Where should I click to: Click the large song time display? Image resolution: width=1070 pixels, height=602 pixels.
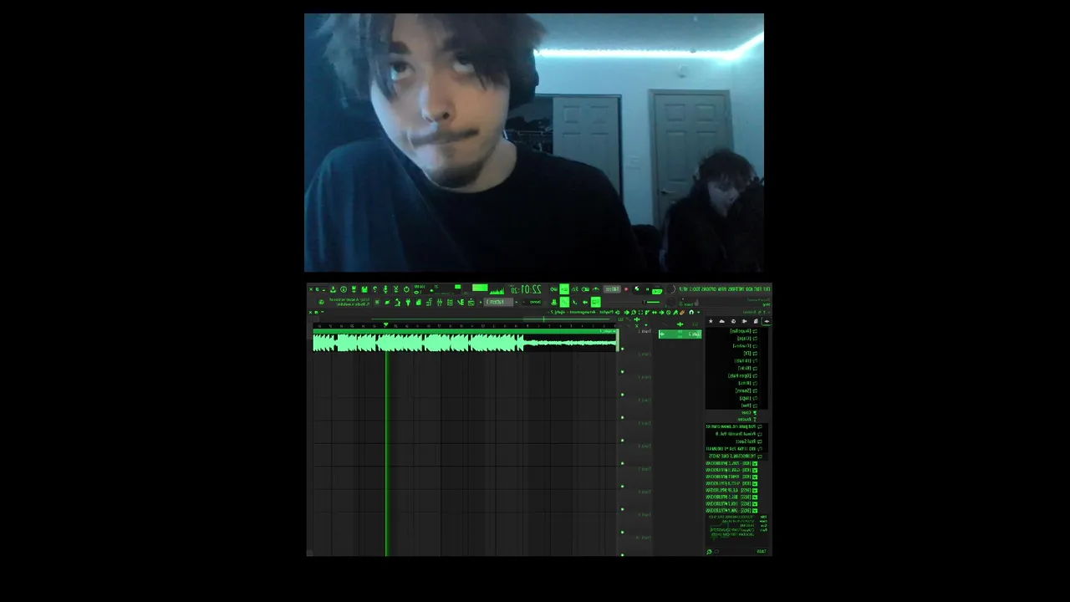(x=524, y=289)
